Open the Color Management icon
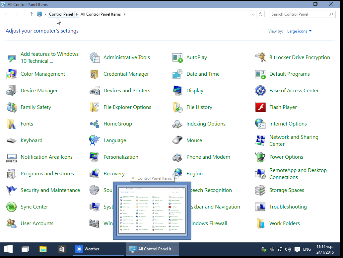343x258 pixels. (x=12, y=74)
